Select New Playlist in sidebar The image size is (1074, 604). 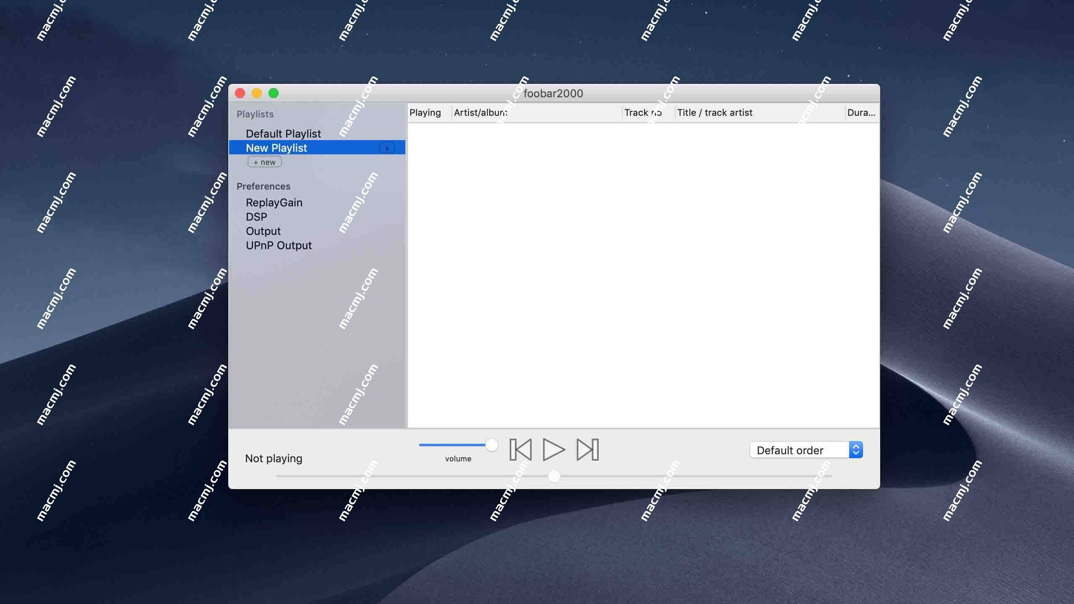coord(317,148)
